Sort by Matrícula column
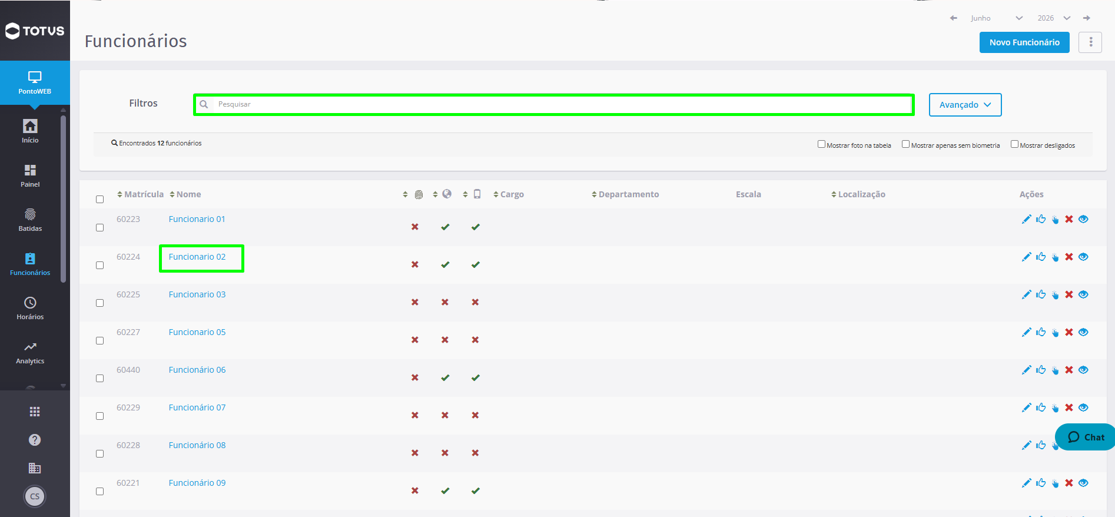Screen dimensions: 1115x517 coord(140,194)
